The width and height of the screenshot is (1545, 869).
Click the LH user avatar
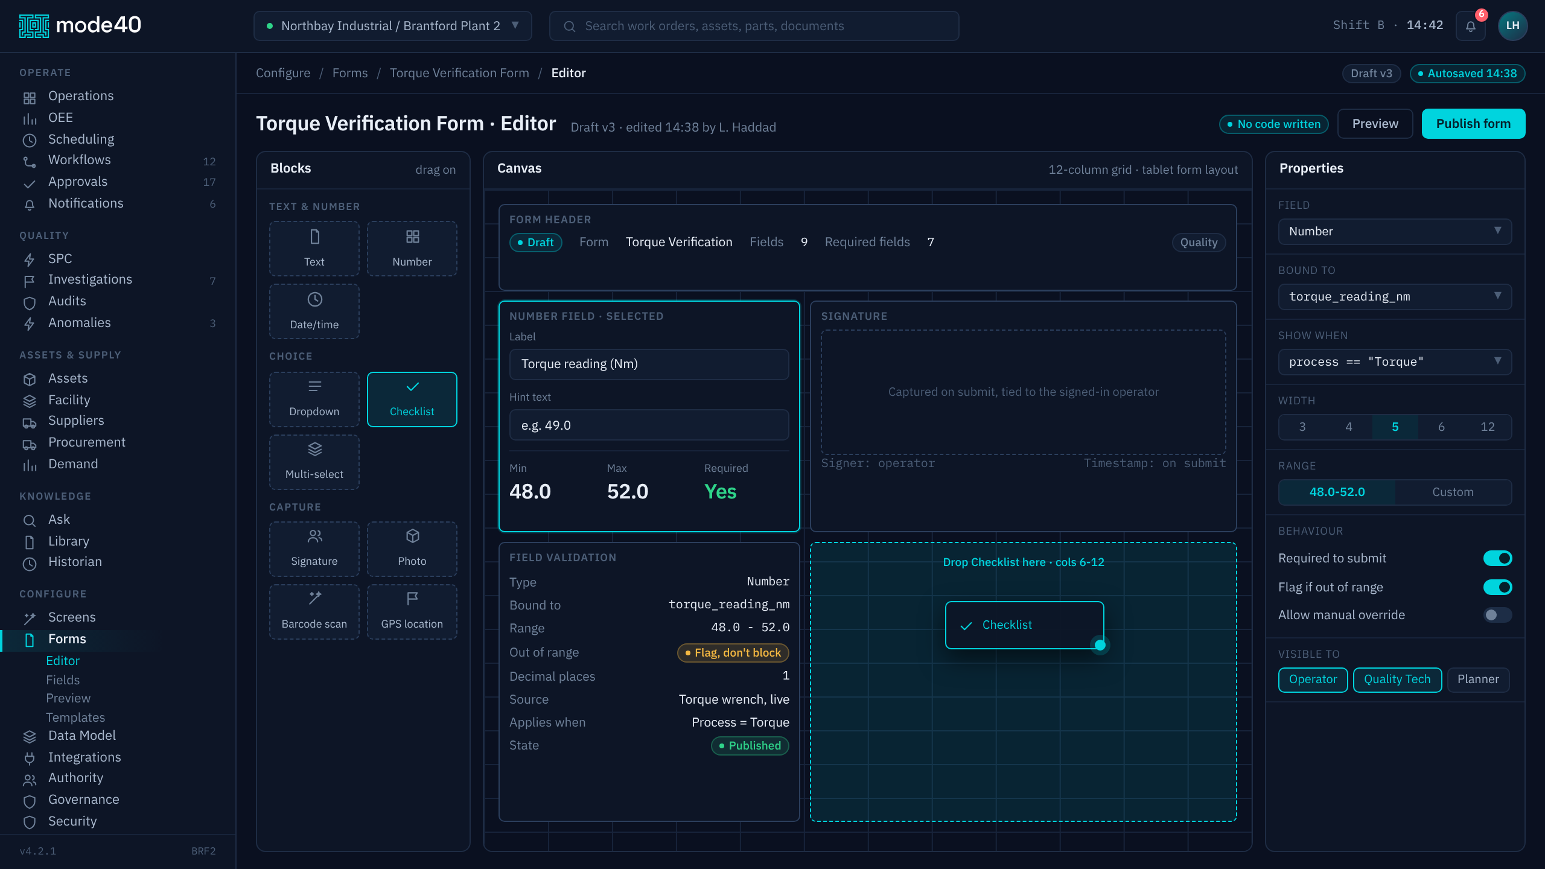pos(1512,25)
